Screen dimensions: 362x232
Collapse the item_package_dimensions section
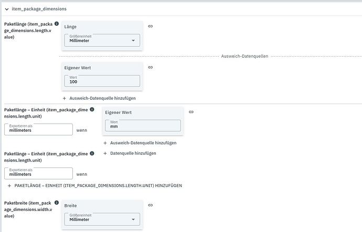click(7, 9)
